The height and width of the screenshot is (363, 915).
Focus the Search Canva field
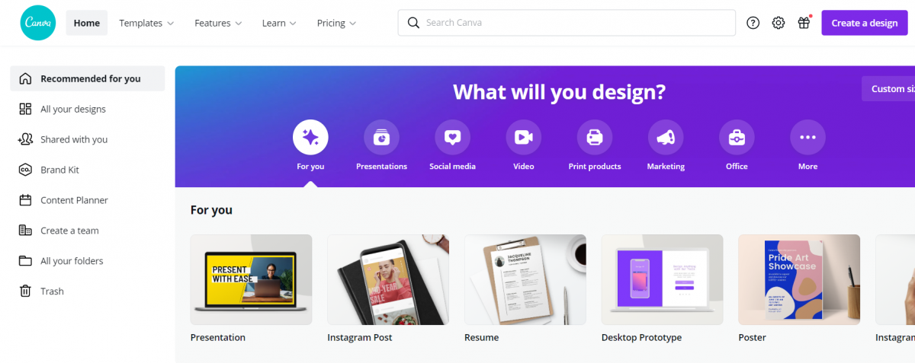tap(567, 23)
